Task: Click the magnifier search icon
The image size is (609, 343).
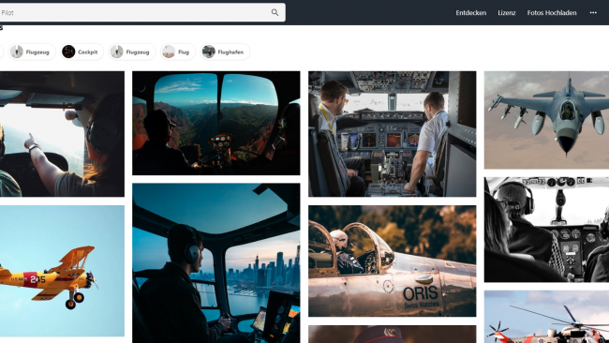Action: pyautogui.click(x=275, y=12)
